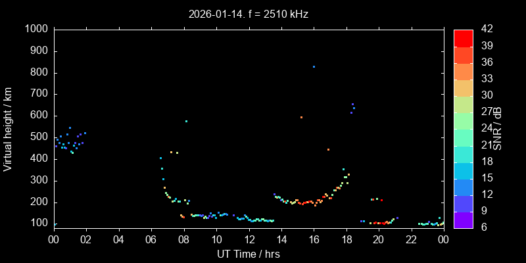Click the red 39–42 dB colorbar segment
Image resolution: width=526 pixels, height=263 pixels.
point(464,37)
